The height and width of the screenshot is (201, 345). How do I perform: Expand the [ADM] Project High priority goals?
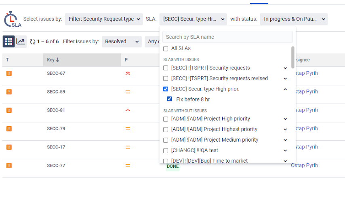[285, 119]
